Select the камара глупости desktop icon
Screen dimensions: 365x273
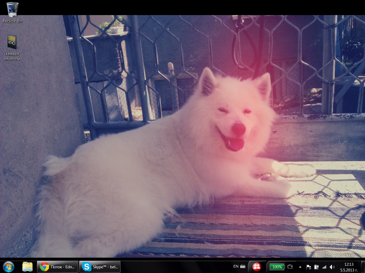pos(12,48)
